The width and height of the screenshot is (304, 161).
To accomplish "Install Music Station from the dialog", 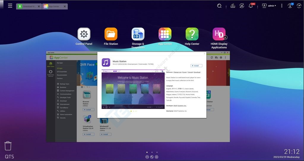I will tap(197, 66).
